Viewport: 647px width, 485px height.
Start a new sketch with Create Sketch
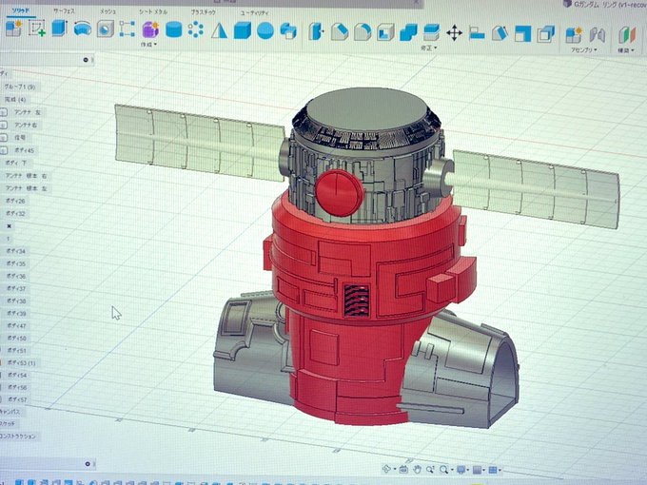(37, 29)
